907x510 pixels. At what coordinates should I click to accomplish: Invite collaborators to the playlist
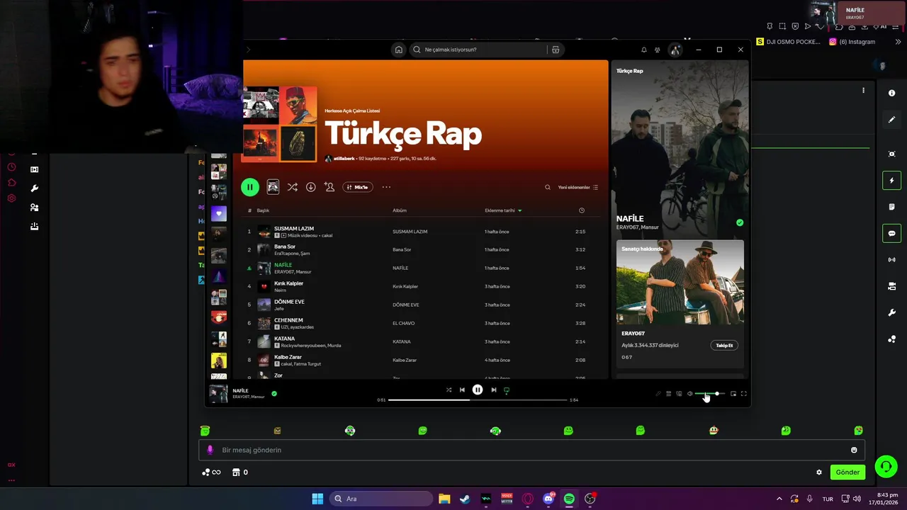click(x=329, y=187)
